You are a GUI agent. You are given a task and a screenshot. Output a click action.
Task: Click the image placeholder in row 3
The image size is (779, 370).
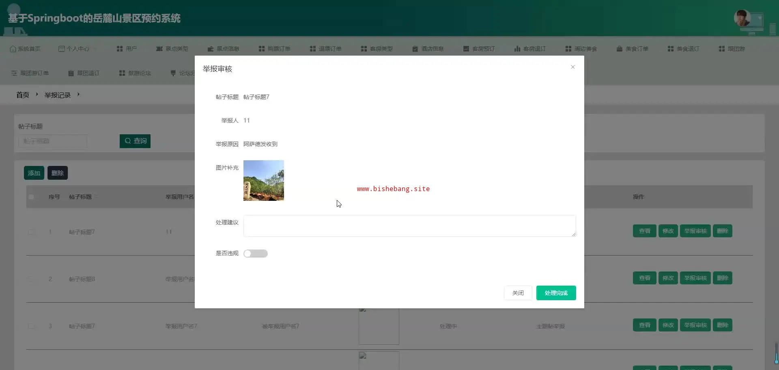(x=379, y=327)
